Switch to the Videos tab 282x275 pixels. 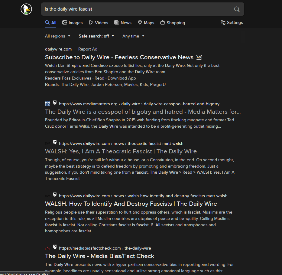(98, 23)
